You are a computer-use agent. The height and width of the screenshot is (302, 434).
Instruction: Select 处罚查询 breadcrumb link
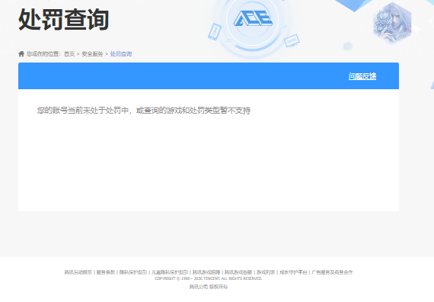(121, 54)
